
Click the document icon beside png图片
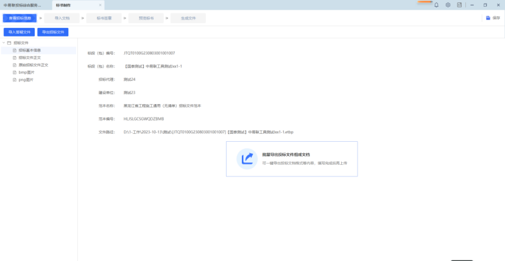click(x=14, y=79)
